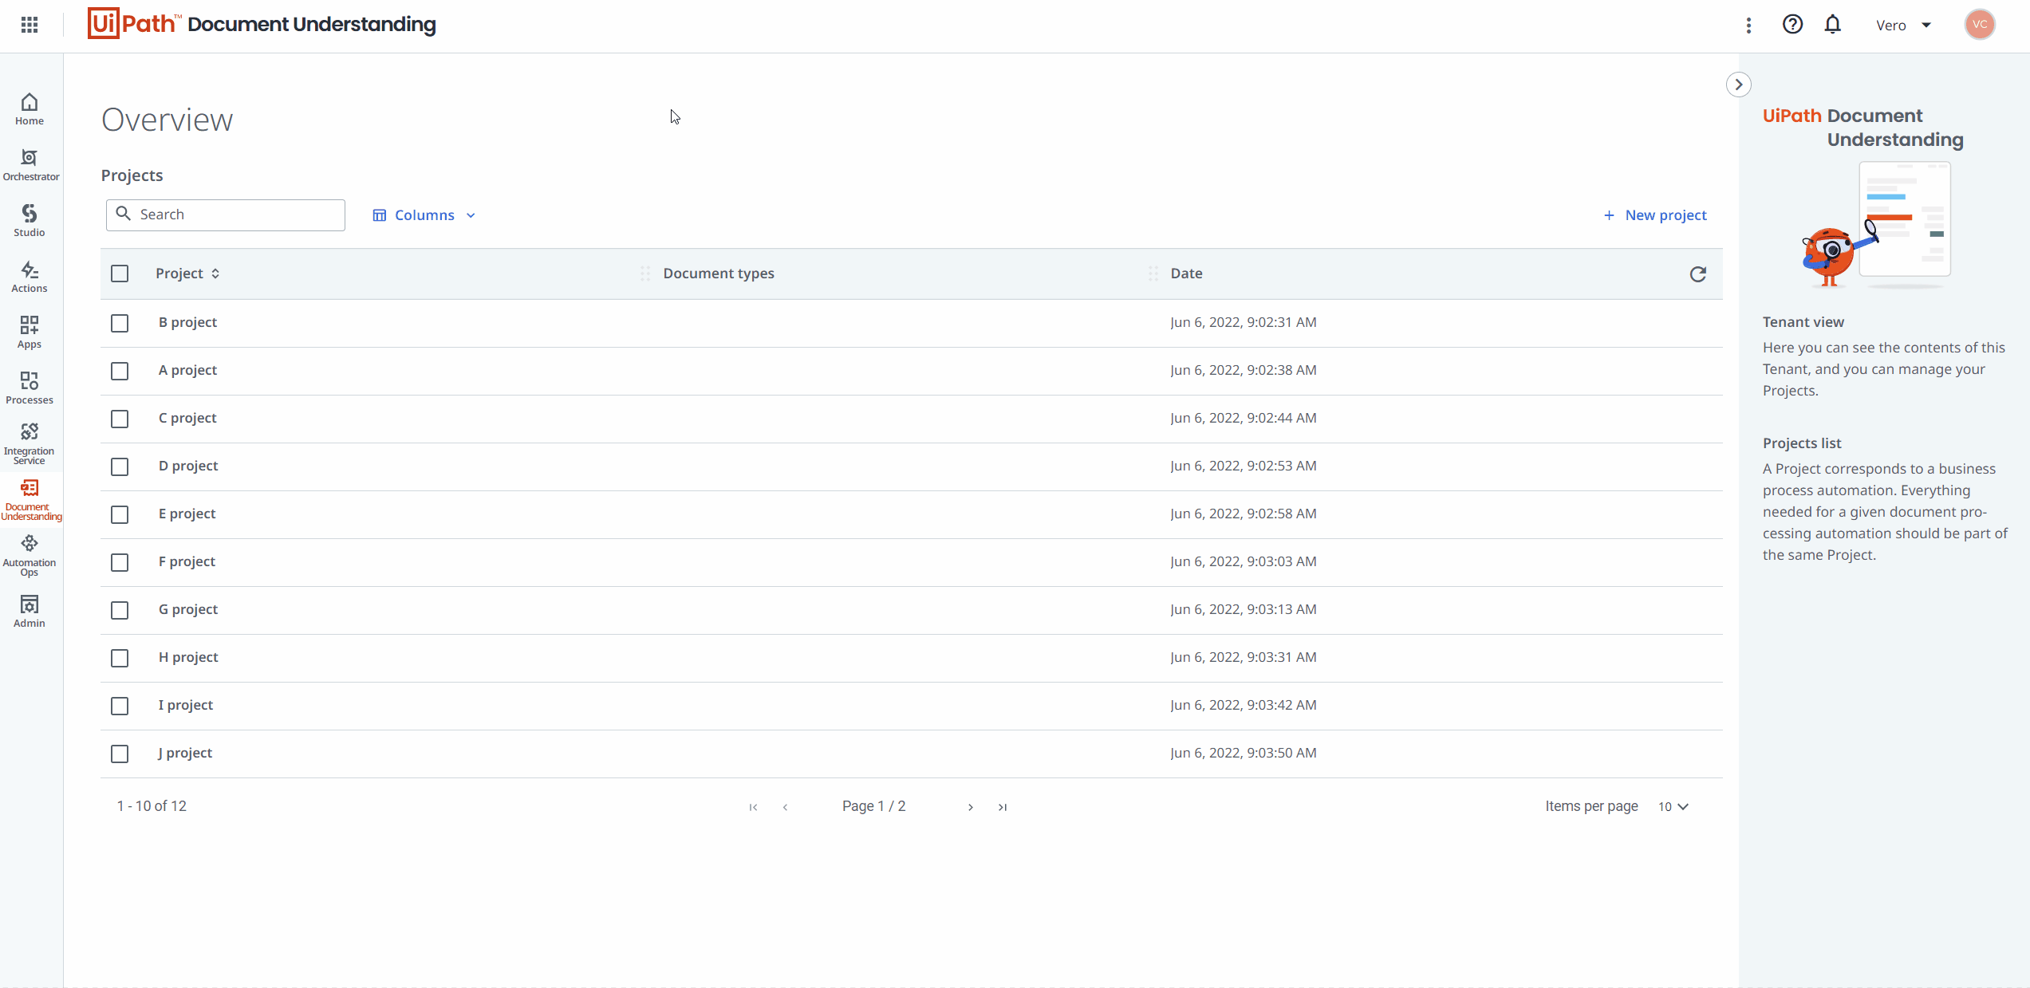The width and height of the screenshot is (2030, 988).
Task: Open Actions from sidebar
Action: 30,277
